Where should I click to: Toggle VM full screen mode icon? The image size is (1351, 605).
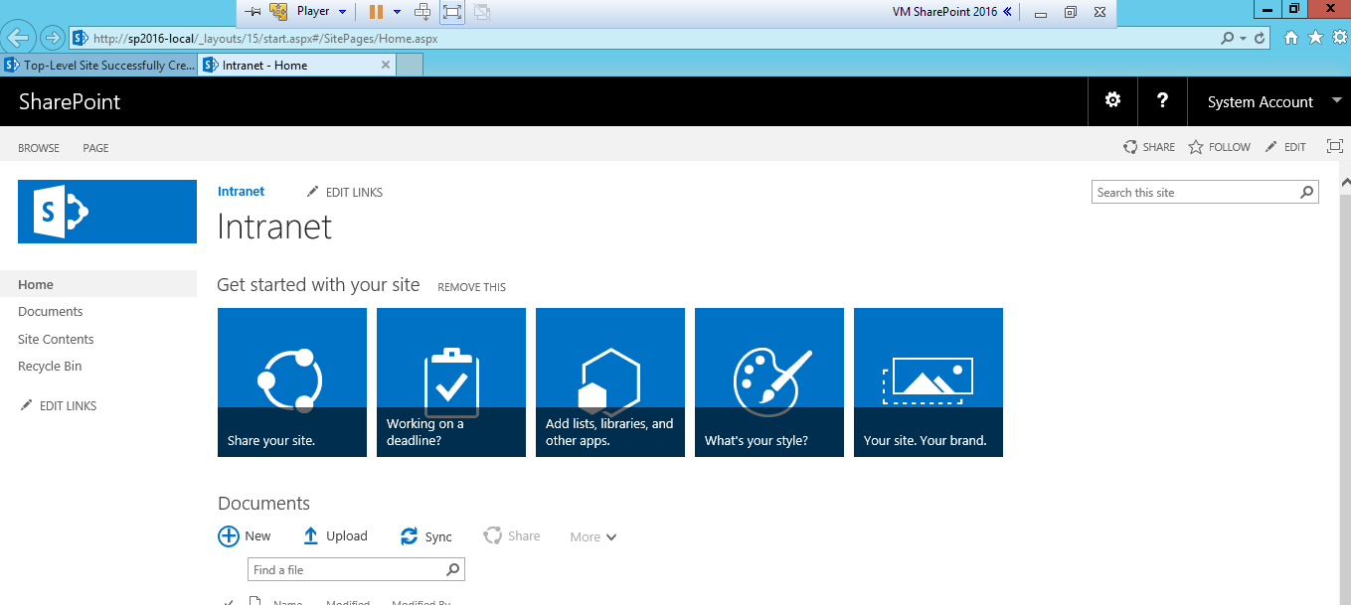[x=452, y=12]
